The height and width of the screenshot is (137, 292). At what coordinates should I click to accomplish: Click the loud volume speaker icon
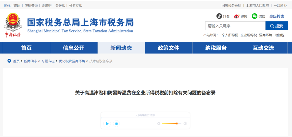(185, 124)
